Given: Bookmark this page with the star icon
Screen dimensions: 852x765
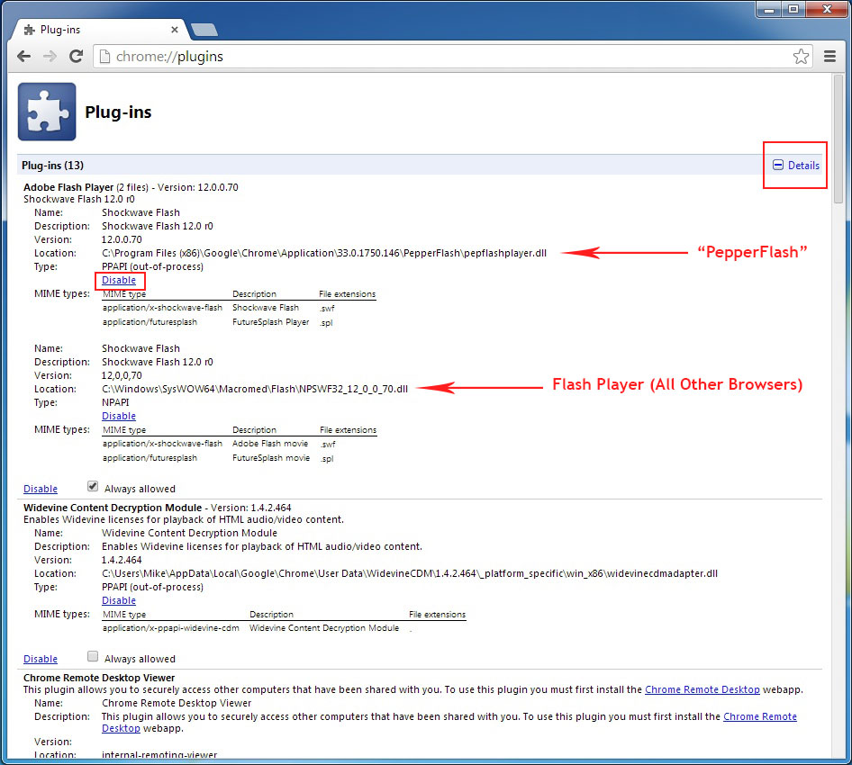Looking at the screenshot, I should point(801,57).
